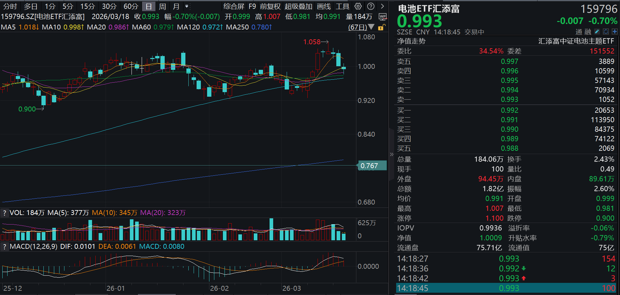
Task: Click the question-mark icon beside VOL indicator
Action: (4, 212)
